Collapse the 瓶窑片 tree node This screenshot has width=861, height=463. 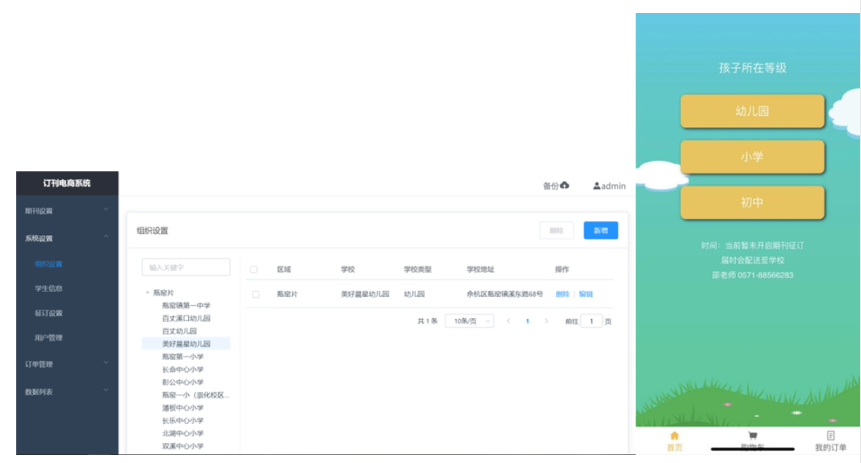[x=147, y=293]
